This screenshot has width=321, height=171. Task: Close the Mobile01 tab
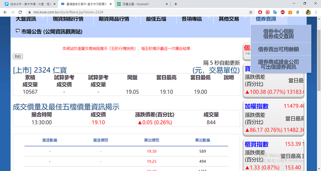point(167,4)
